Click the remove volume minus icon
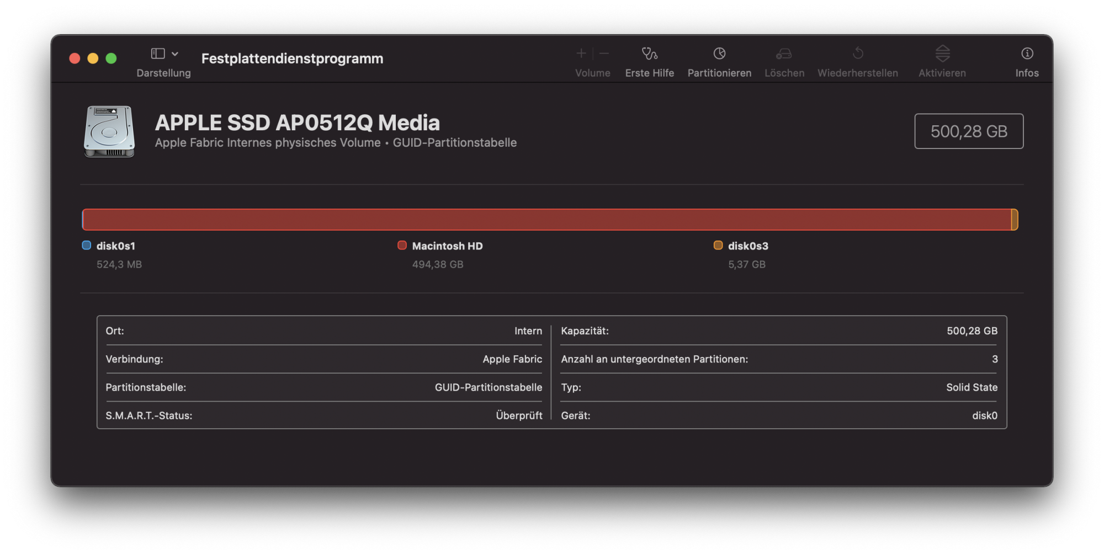 (604, 54)
